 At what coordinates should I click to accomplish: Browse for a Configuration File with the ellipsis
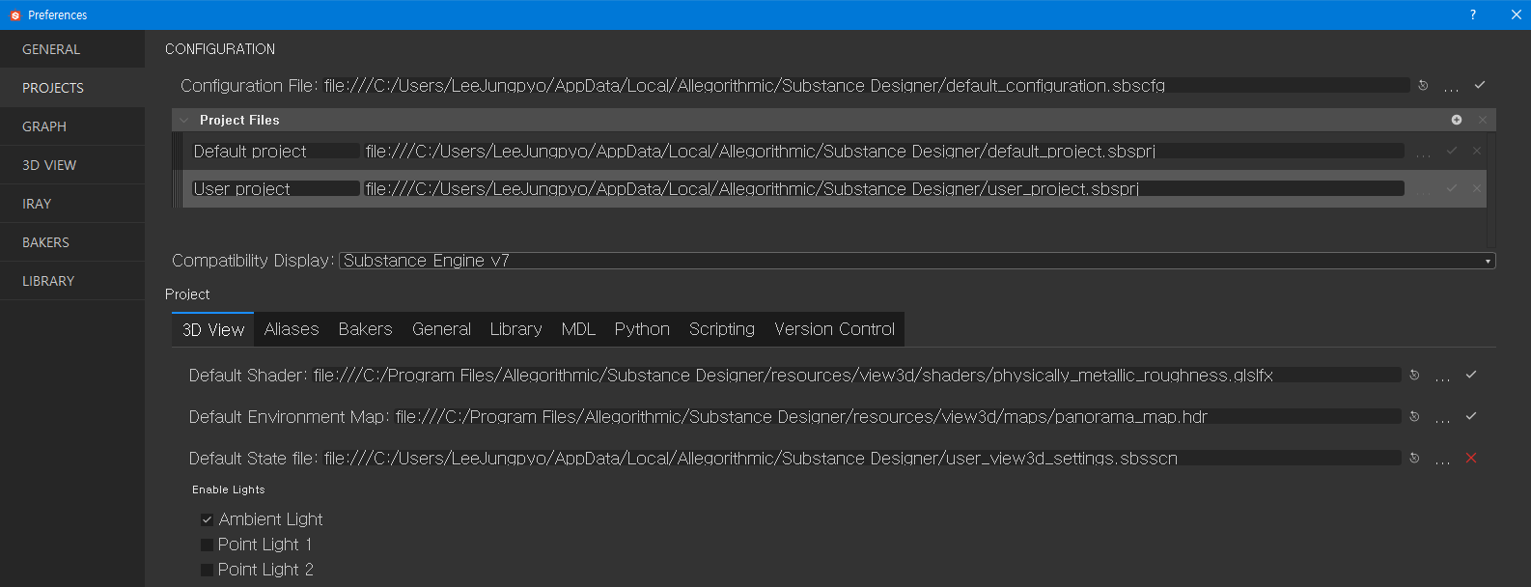pyautogui.click(x=1451, y=88)
